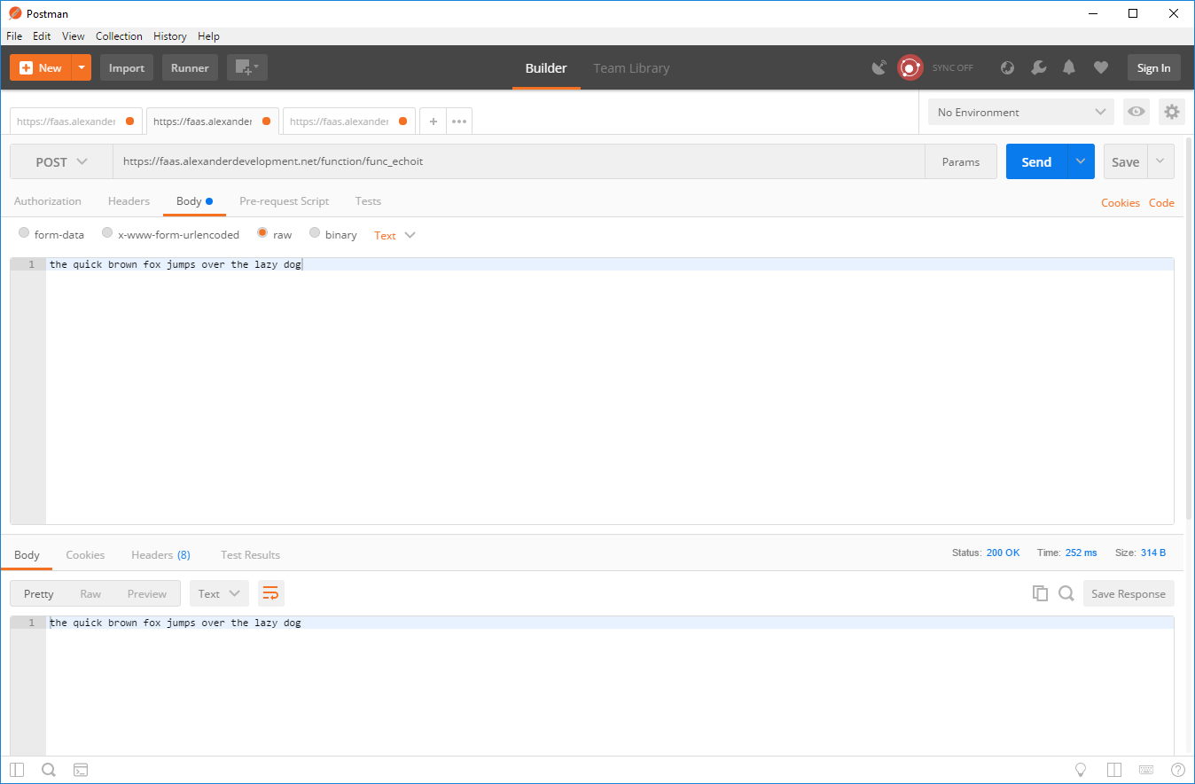Expand the Save button dropdown arrow
1195x784 pixels.
pyautogui.click(x=1161, y=161)
